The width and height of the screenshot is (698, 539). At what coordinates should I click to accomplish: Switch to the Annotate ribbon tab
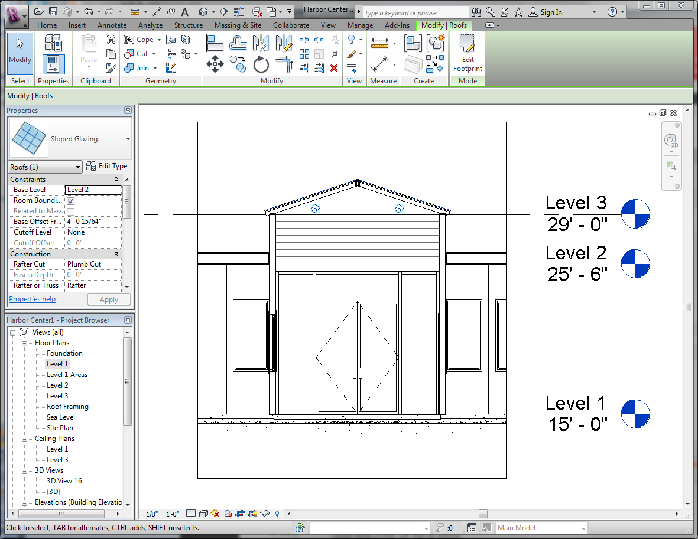(x=112, y=25)
